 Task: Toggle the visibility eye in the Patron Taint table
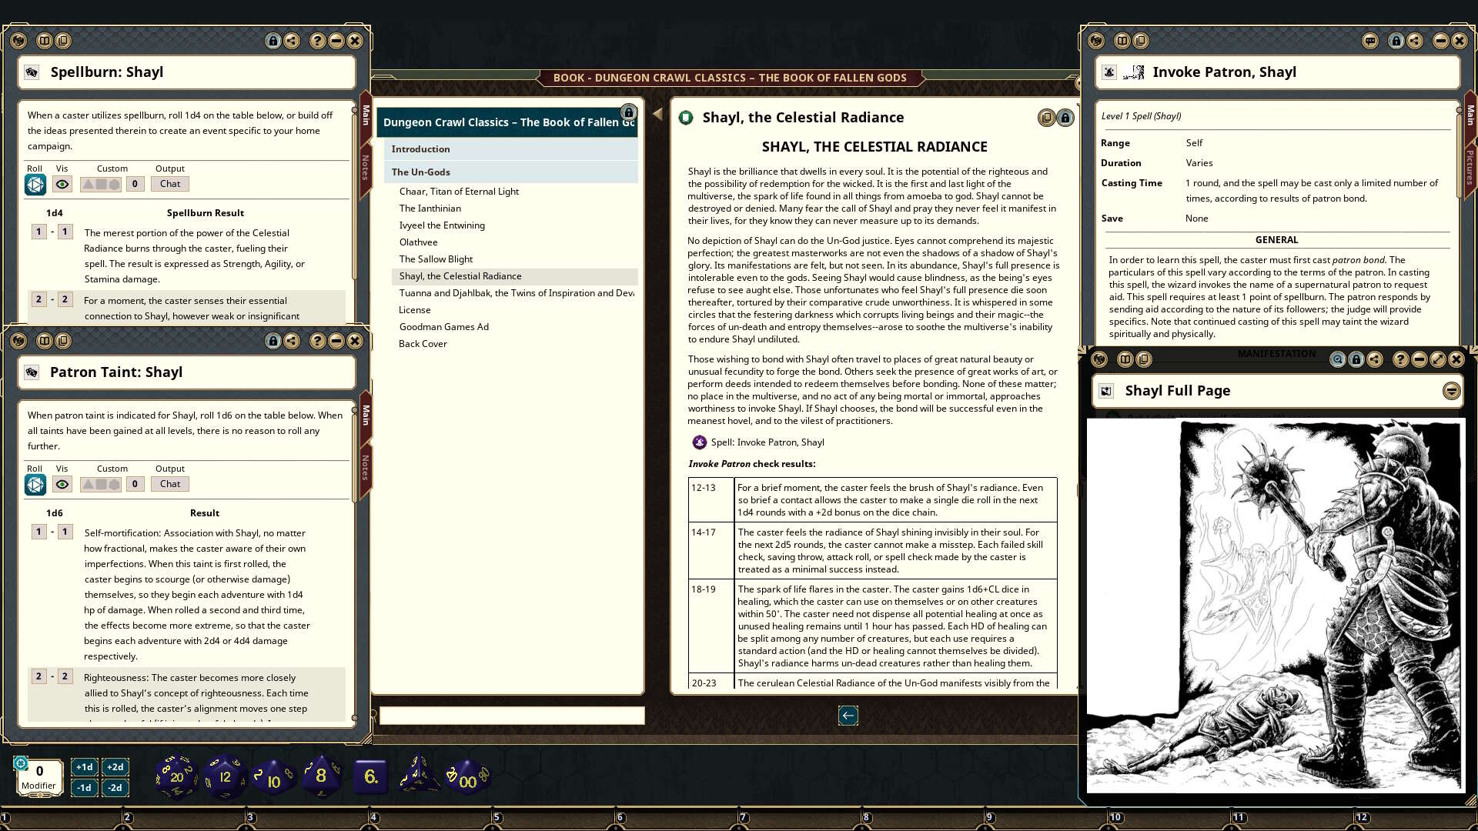click(62, 484)
